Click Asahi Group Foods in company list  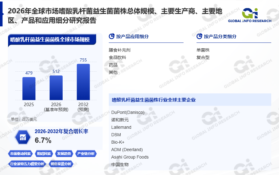[130, 157]
